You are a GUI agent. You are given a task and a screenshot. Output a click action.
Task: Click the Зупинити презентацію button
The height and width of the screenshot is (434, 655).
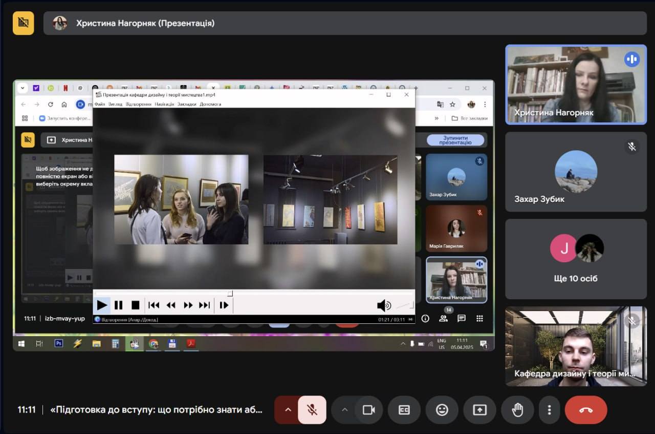pyautogui.click(x=455, y=140)
